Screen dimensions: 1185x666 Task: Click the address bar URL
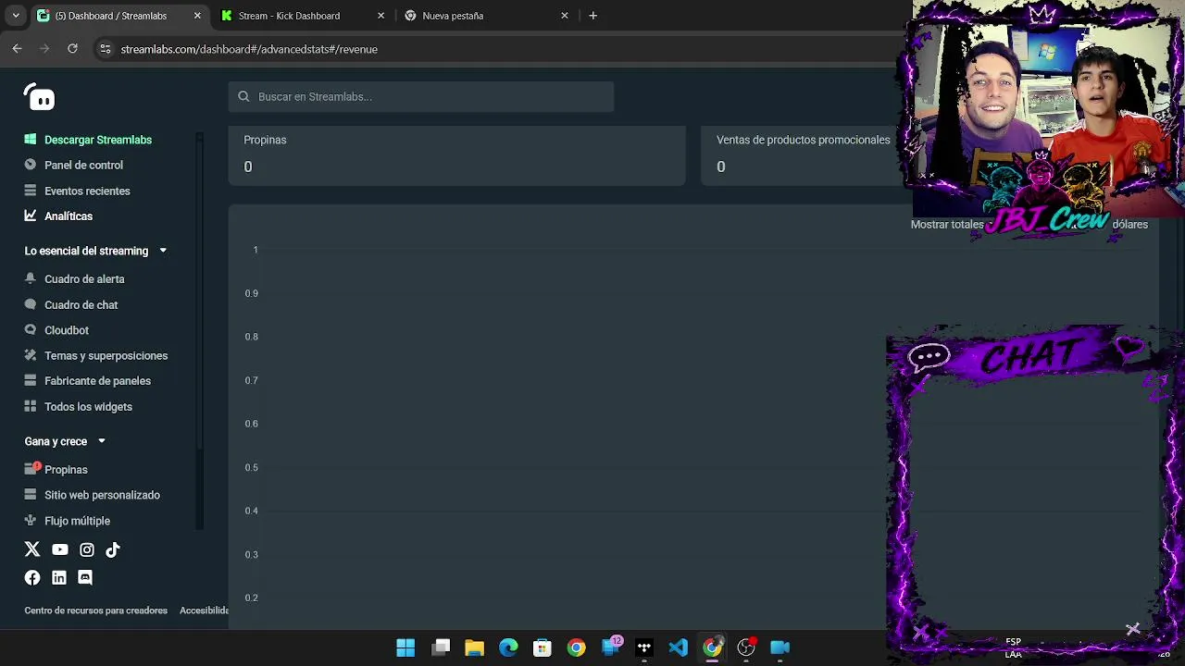[249, 49]
